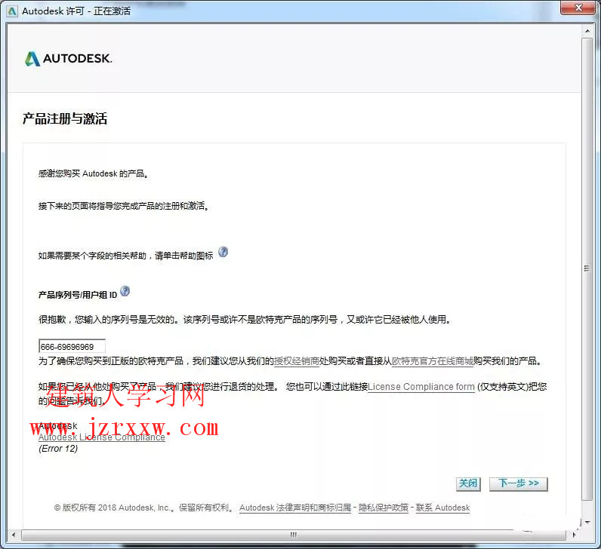Click the (Error 12) text
This screenshot has height=549, width=601.
58,449
